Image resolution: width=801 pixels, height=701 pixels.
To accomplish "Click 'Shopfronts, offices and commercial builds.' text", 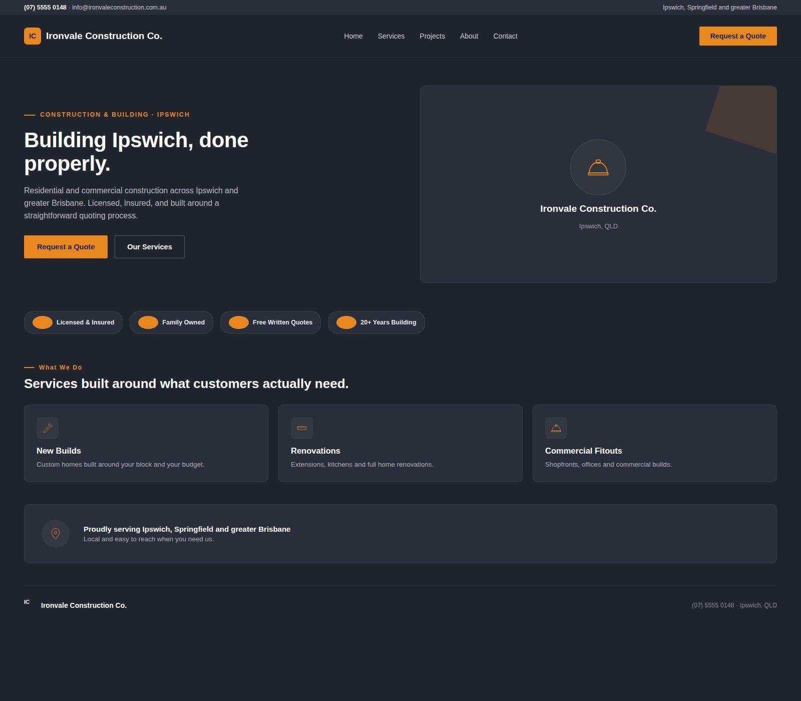I will click(x=608, y=465).
